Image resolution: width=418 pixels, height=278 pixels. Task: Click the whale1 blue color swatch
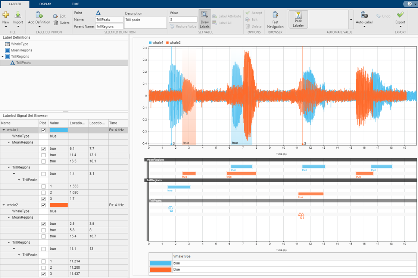click(59, 130)
